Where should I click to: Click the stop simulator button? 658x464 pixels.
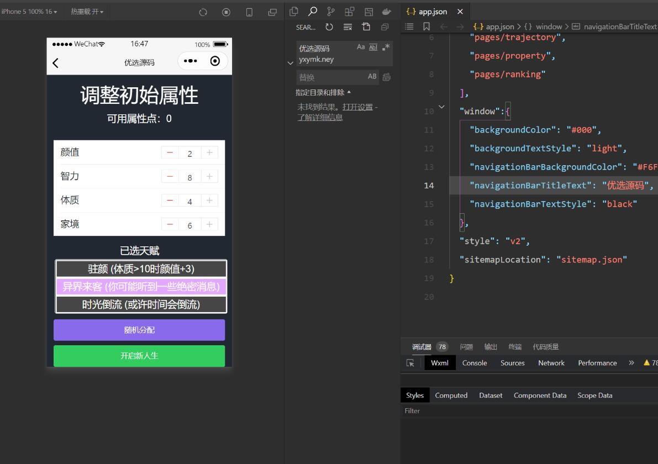226,12
